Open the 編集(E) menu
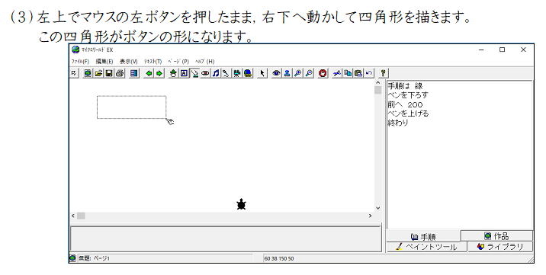The height and width of the screenshot is (275, 546). (x=104, y=61)
